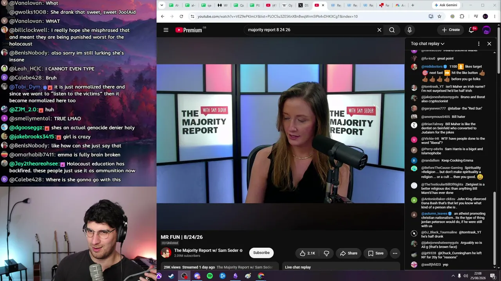Dislike the MR FUN video

coord(326,253)
